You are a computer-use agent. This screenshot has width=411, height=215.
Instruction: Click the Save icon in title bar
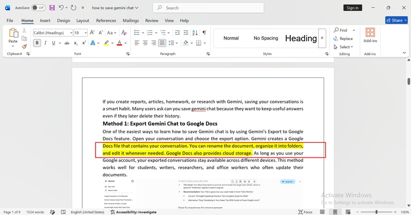[52, 8]
